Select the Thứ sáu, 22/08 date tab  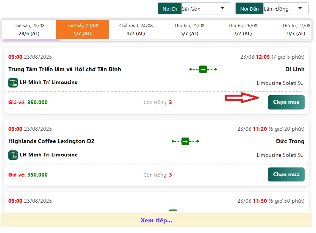click(x=29, y=30)
